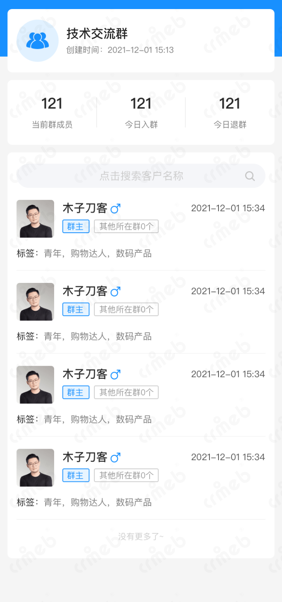Open the second member's avatar photo
The image size is (282, 602).
[35, 302]
